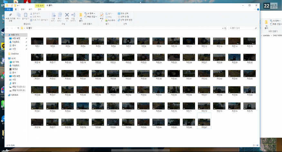
Task: Go up one folder level arrow
Action: click(x=18, y=28)
